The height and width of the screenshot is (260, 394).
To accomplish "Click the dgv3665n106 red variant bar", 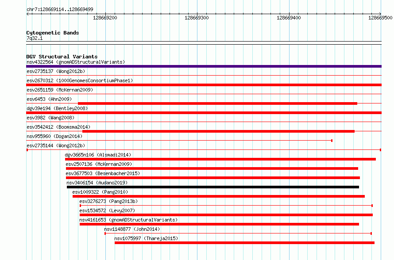I will tap(220, 159).
